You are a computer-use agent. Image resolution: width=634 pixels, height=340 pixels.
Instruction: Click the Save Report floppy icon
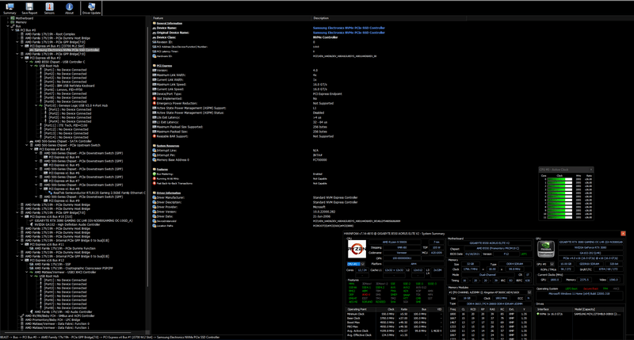pos(29,8)
